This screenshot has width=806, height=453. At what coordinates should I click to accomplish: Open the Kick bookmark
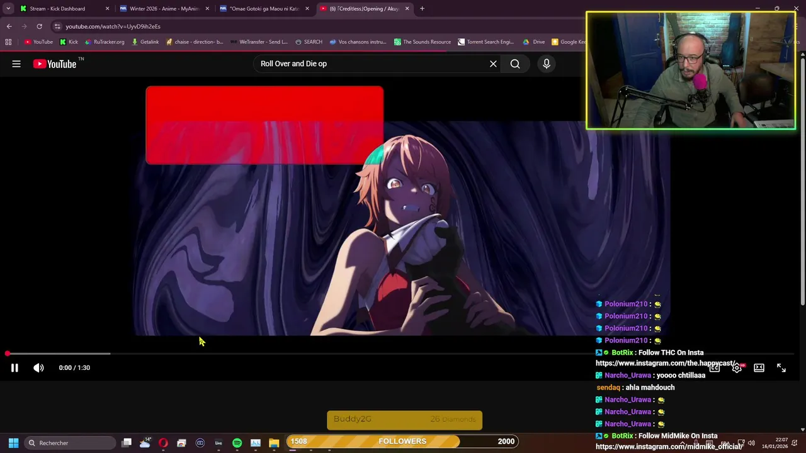pyautogui.click(x=69, y=42)
